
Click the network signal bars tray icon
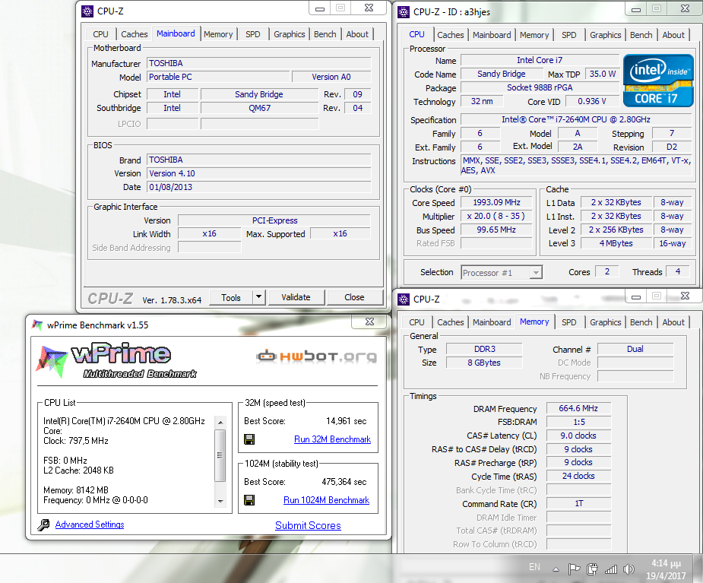(x=610, y=569)
